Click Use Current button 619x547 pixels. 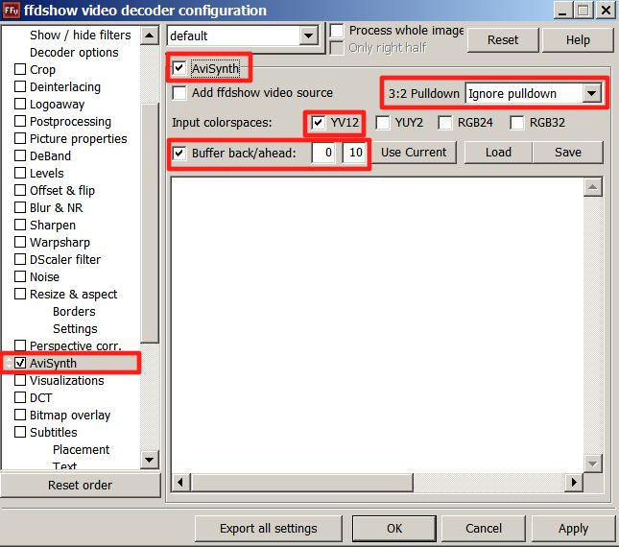pyautogui.click(x=414, y=153)
